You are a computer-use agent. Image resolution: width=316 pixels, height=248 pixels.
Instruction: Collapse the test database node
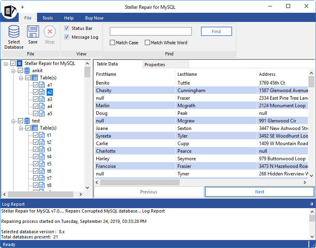[14, 121]
